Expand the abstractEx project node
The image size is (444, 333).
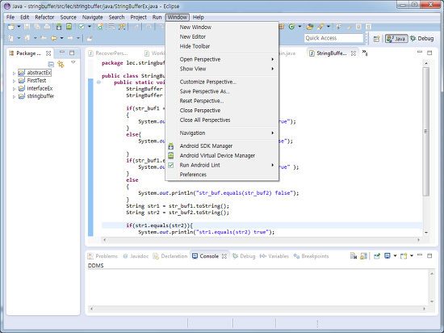click(x=14, y=73)
